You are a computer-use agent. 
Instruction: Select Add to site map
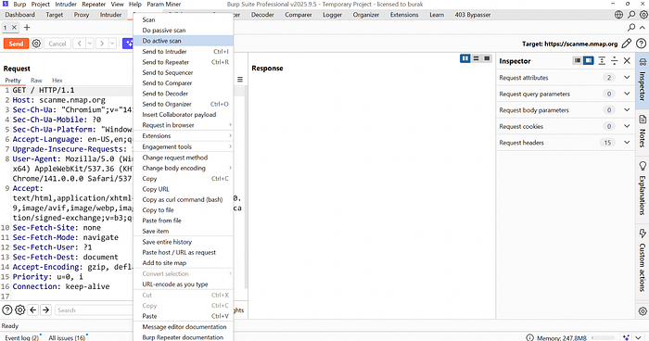coord(184,263)
